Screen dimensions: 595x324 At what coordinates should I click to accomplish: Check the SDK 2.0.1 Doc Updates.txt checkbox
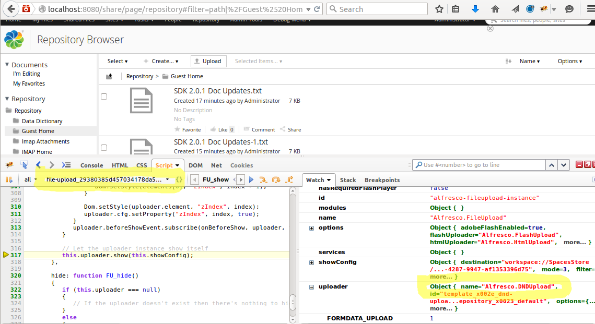click(103, 96)
